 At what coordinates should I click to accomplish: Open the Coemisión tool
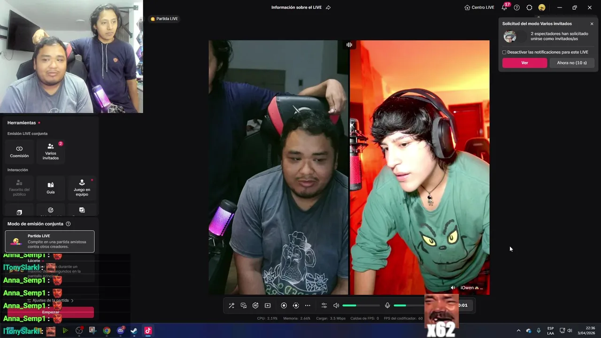(x=19, y=152)
